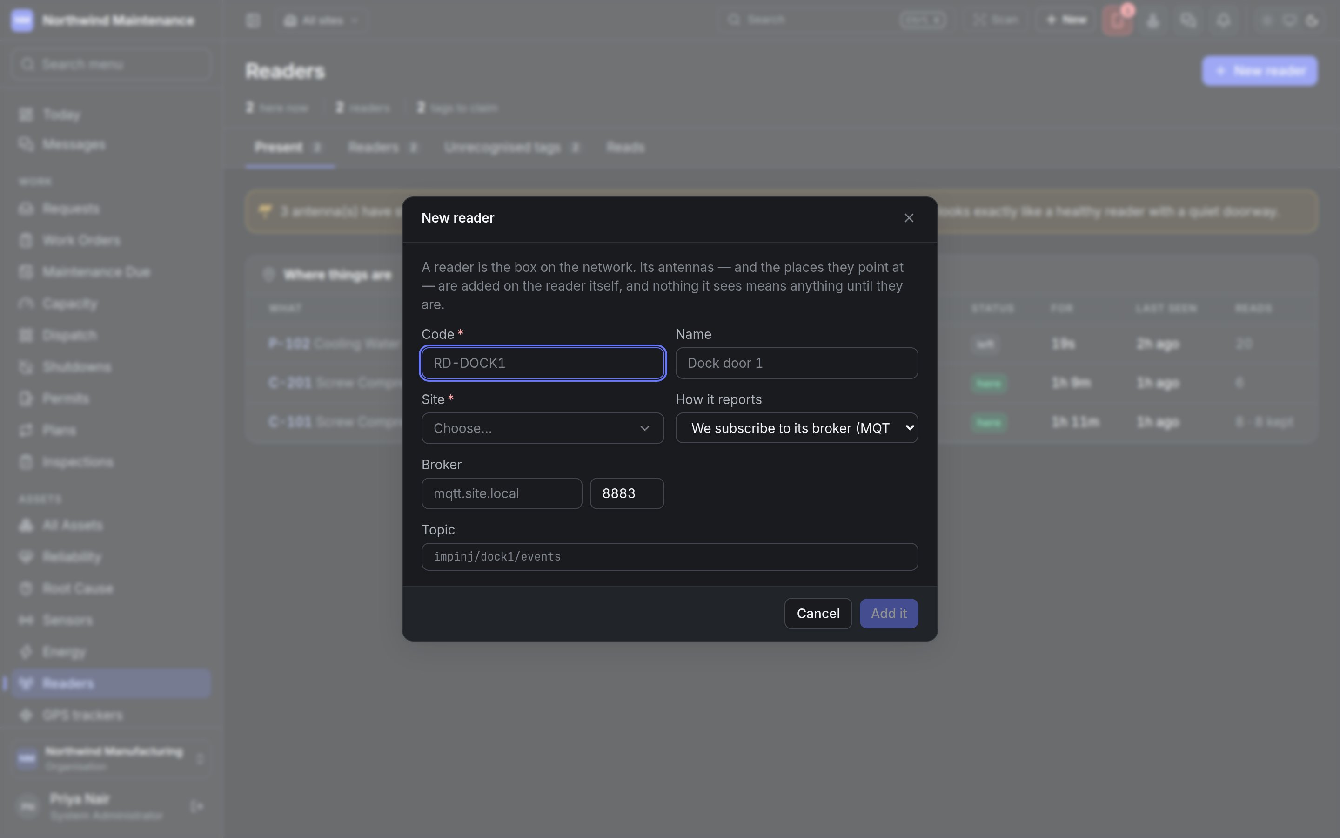Open the notifications bell icon

(x=1223, y=20)
